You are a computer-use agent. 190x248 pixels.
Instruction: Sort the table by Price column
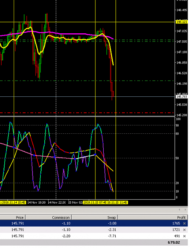(13, 217)
